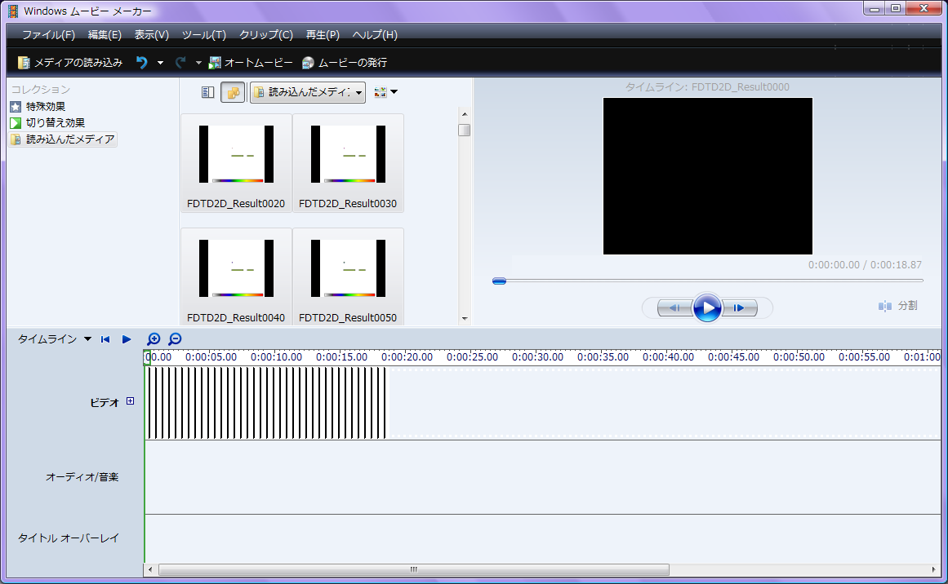Click the Undo arrow icon
948x584 pixels.
tap(142, 62)
